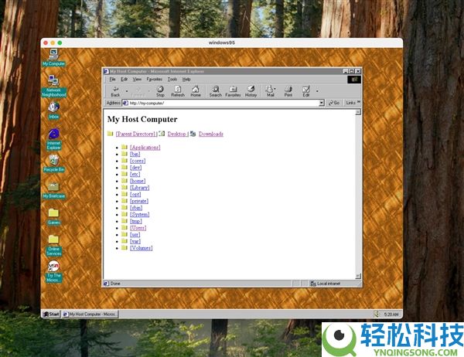The height and width of the screenshot is (357, 464).
Task: Select the Internet Explorer desktop icon
Action: (54, 139)
